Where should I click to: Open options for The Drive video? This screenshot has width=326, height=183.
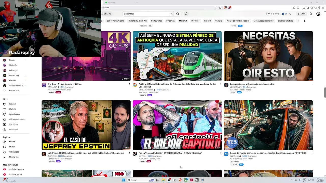click(x=129, y=84)
